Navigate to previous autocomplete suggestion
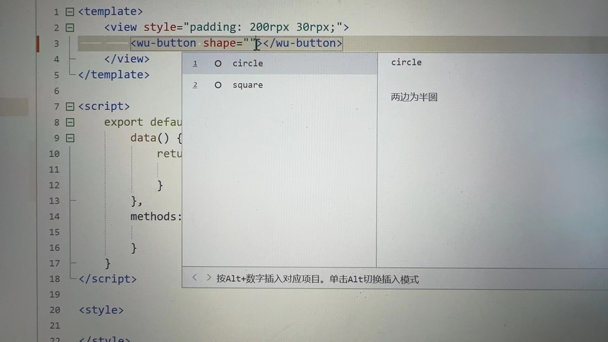The image size is (608, 342). click(193, 279)
